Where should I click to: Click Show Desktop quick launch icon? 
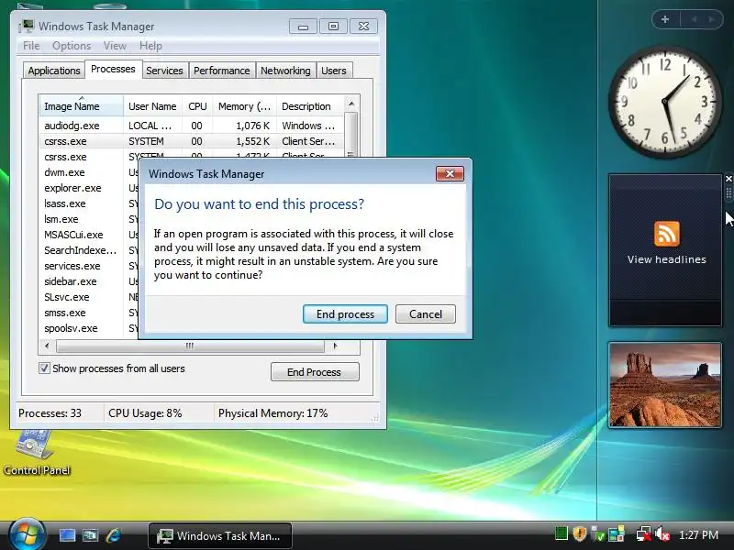(67, 535)
